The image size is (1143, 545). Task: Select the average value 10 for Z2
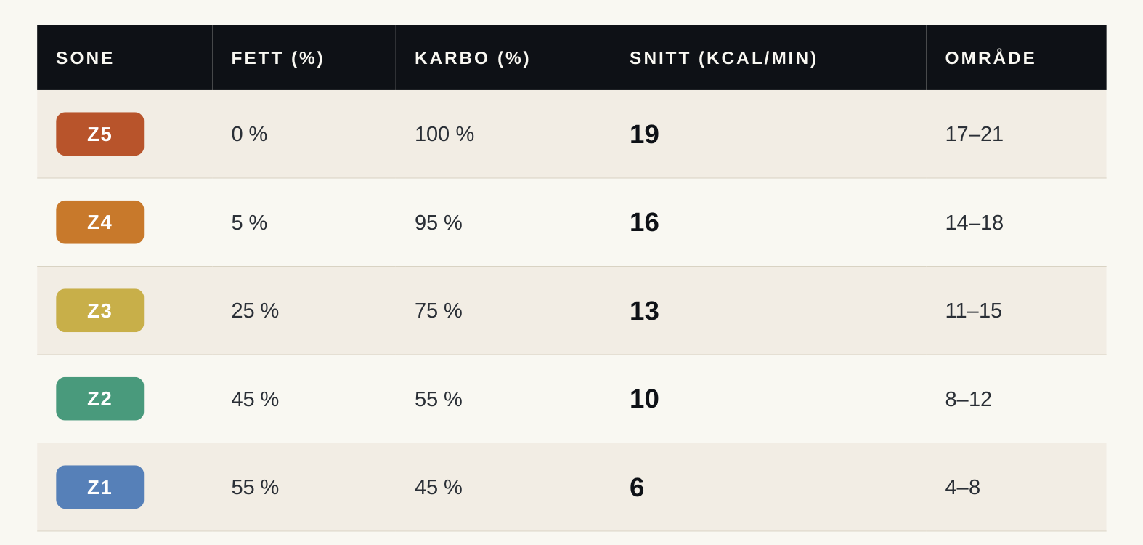pos(644,399)
